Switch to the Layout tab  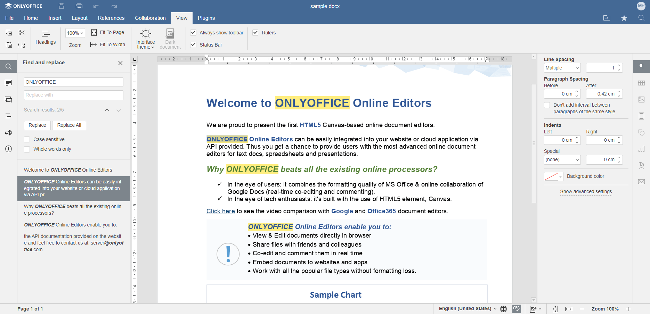[x=80, y=18]
